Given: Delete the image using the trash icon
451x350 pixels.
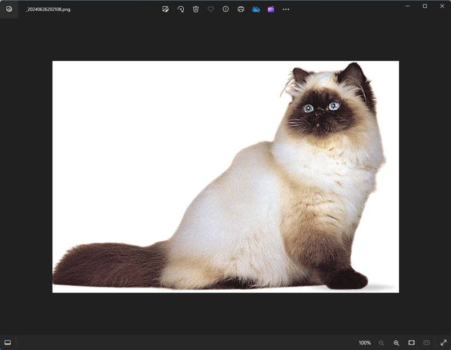Looking at the screenshot, I should [196, 9].
